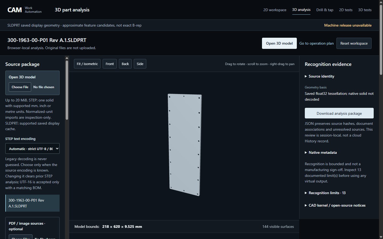383x239 pixels.
Task: Click the 3D plate model in the viewer
Action: tap(185, 145)
